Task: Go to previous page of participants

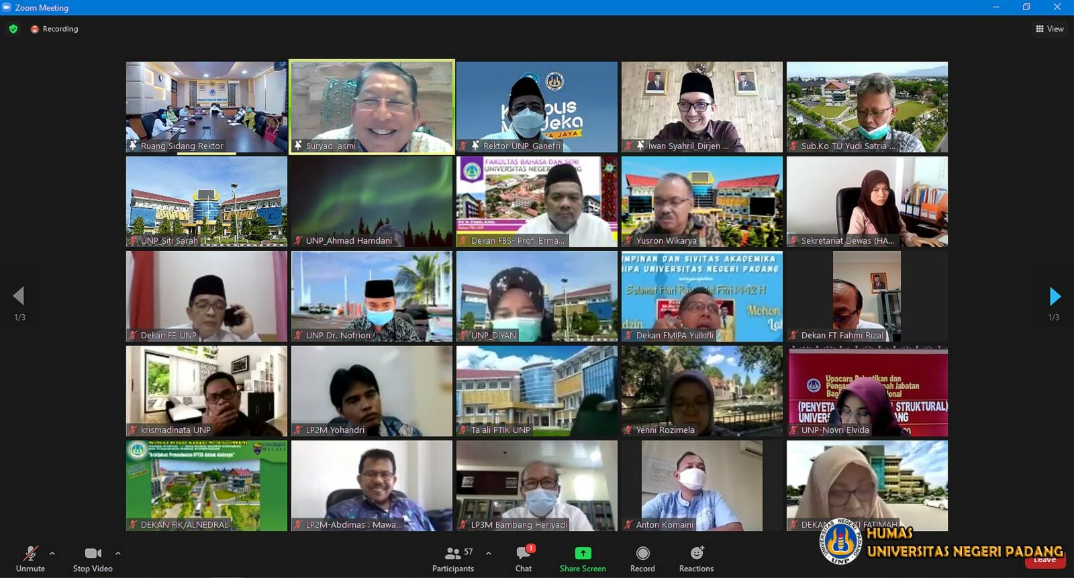Action: coord(19,296)
